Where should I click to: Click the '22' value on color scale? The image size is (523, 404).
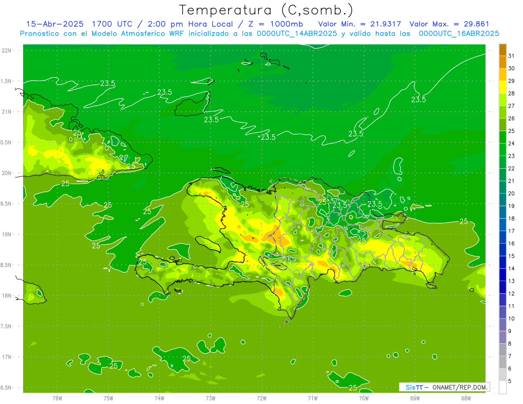click(x=512, y=169)
